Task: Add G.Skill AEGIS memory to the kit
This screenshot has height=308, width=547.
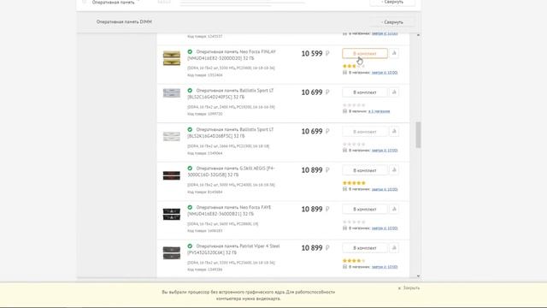Action: tap(365, 170)
